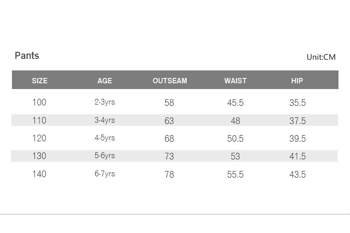Click the outseam value 63
The height and width of the screenshot is (233, 350).
(x=169, y=121)
